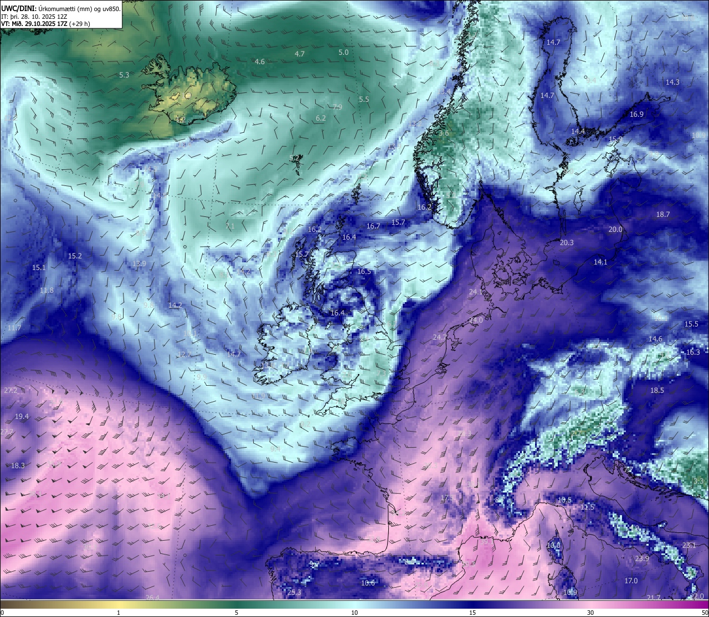Screen dimensions: 709x617
Task: Click the 15.5 value on right edge
Action: 691,324
